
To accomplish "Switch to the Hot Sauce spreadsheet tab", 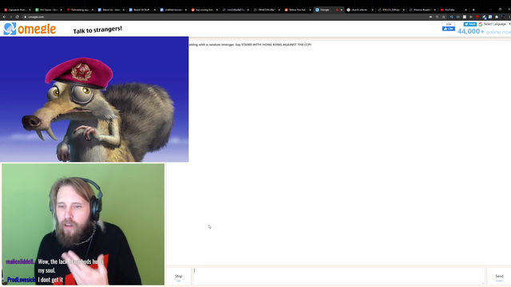I will click(48, 10).
